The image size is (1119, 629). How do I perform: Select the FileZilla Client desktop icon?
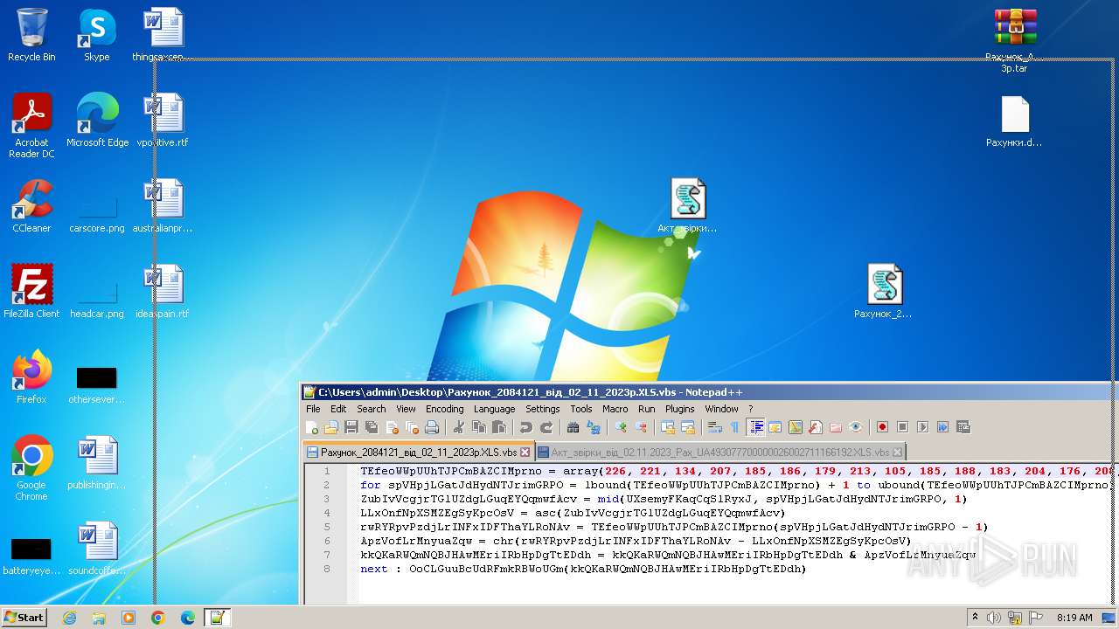[x=31, y=291]
